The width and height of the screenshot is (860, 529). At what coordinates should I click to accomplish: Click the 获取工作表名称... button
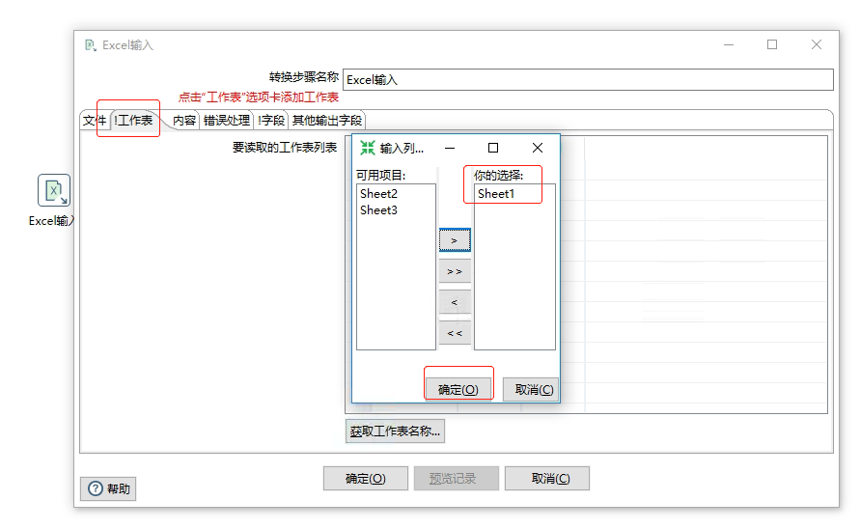click(x=395, y=432)
